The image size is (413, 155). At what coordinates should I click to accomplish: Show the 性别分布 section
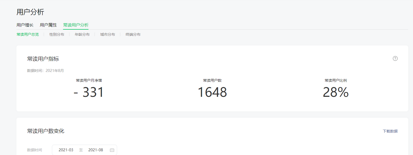(x=57, y=34)
